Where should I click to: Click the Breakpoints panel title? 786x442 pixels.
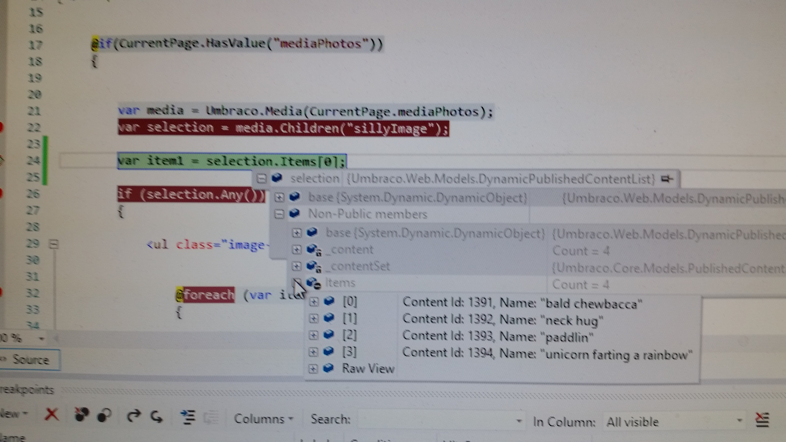(27, 390)
